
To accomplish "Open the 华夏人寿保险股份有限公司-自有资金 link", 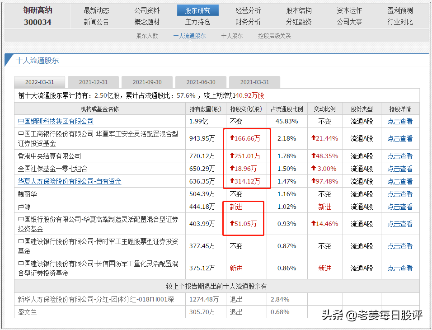I will tap(70, 181).
